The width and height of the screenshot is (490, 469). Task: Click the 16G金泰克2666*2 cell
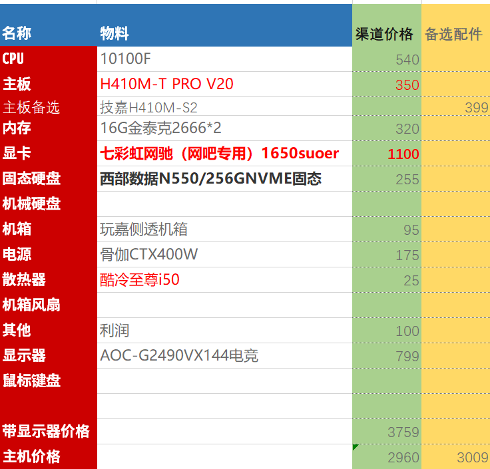pos(224,128)
